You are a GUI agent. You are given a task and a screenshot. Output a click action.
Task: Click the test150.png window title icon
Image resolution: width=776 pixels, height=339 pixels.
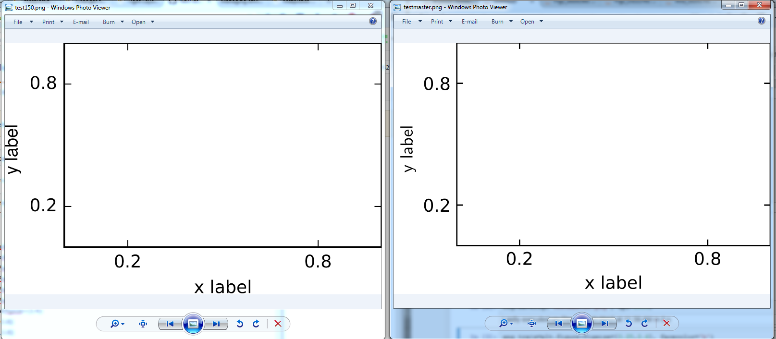(9, 8)
